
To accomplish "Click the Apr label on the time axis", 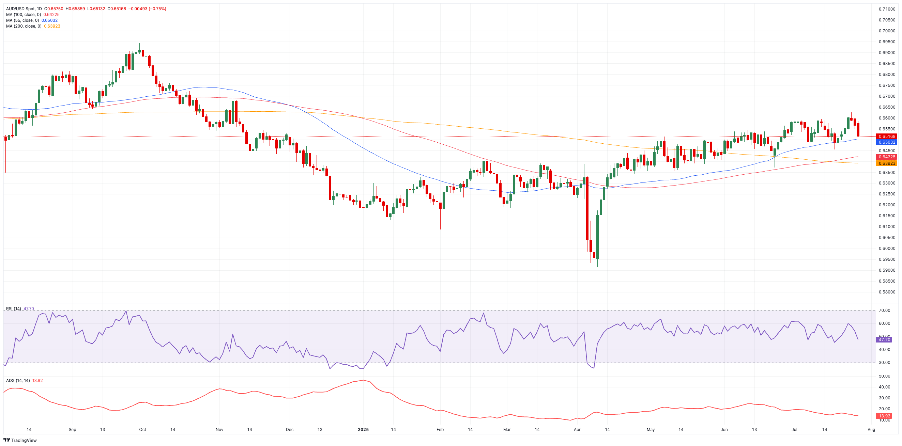I will click(577, 430).
